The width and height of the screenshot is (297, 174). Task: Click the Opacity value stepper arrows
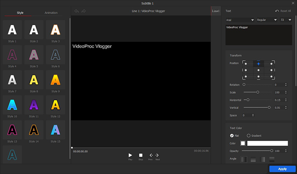286,151
